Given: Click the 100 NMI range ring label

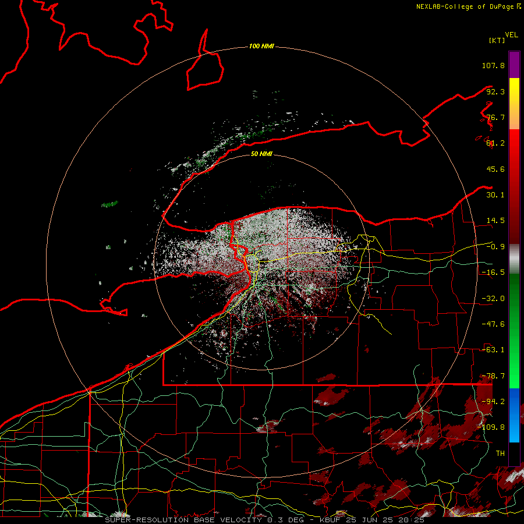Looking at the screenshot, I should point(261,46).
